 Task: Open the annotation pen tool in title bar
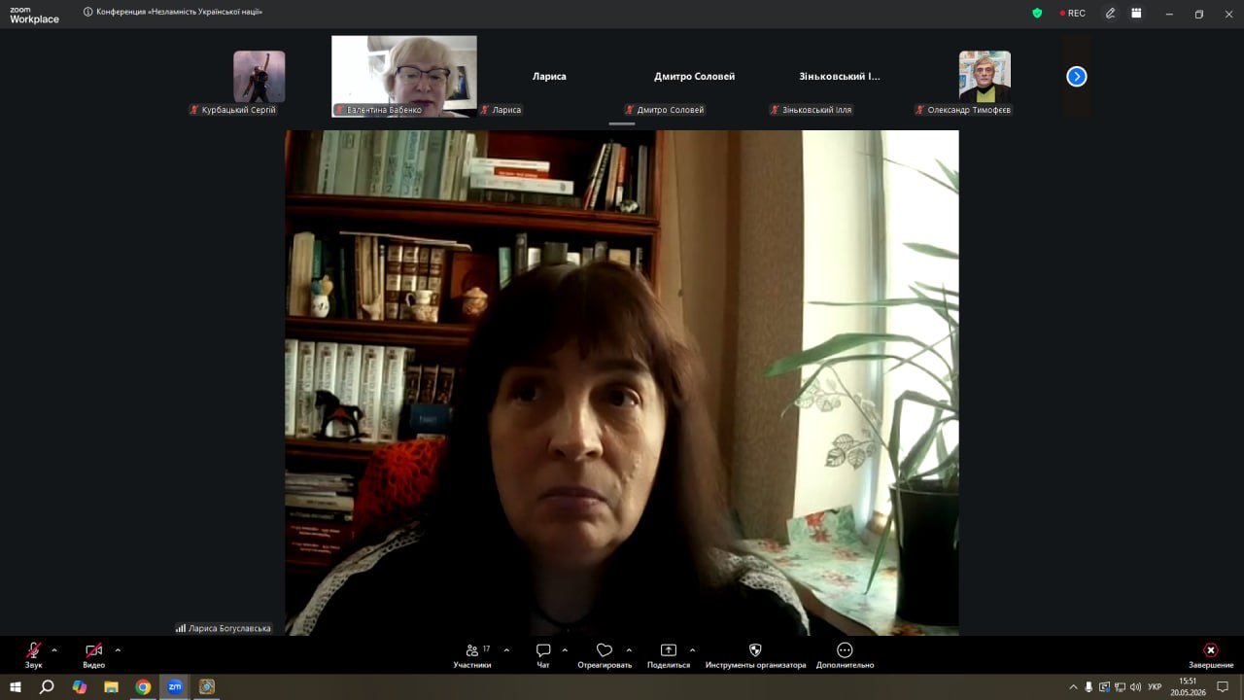click(1110, 14)
